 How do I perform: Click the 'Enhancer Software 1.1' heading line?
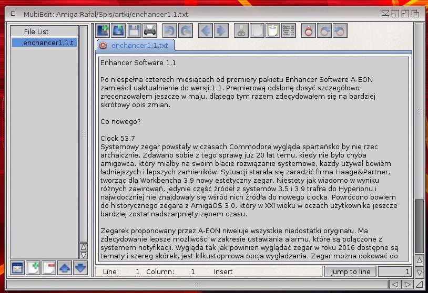click(x=138, y=63)
